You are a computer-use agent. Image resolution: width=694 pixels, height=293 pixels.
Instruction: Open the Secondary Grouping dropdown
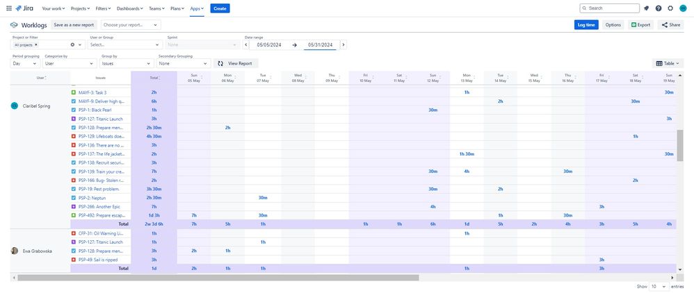184,63
